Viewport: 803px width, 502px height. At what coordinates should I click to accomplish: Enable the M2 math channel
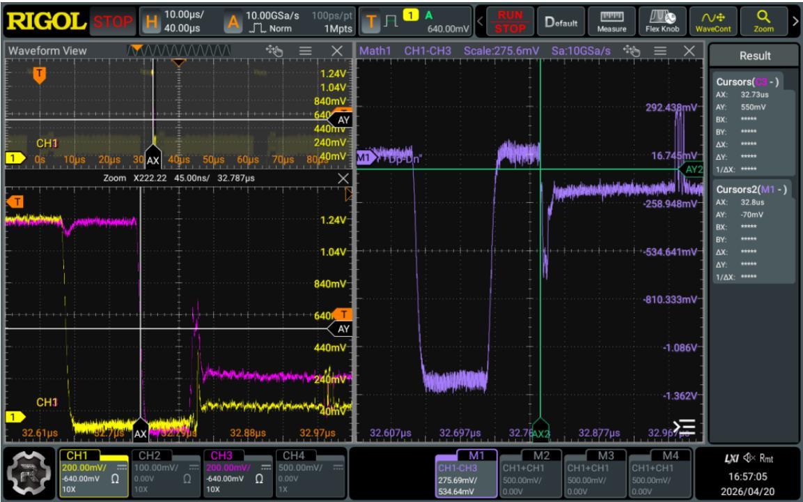pos(531,473)
